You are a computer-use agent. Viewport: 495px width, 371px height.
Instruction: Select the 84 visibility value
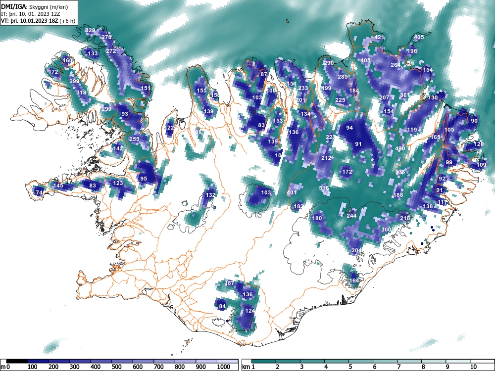point(222,306)
